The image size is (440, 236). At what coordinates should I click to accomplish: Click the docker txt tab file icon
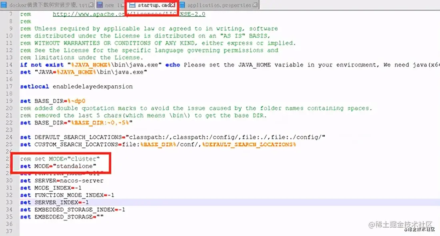pos(4,5)
